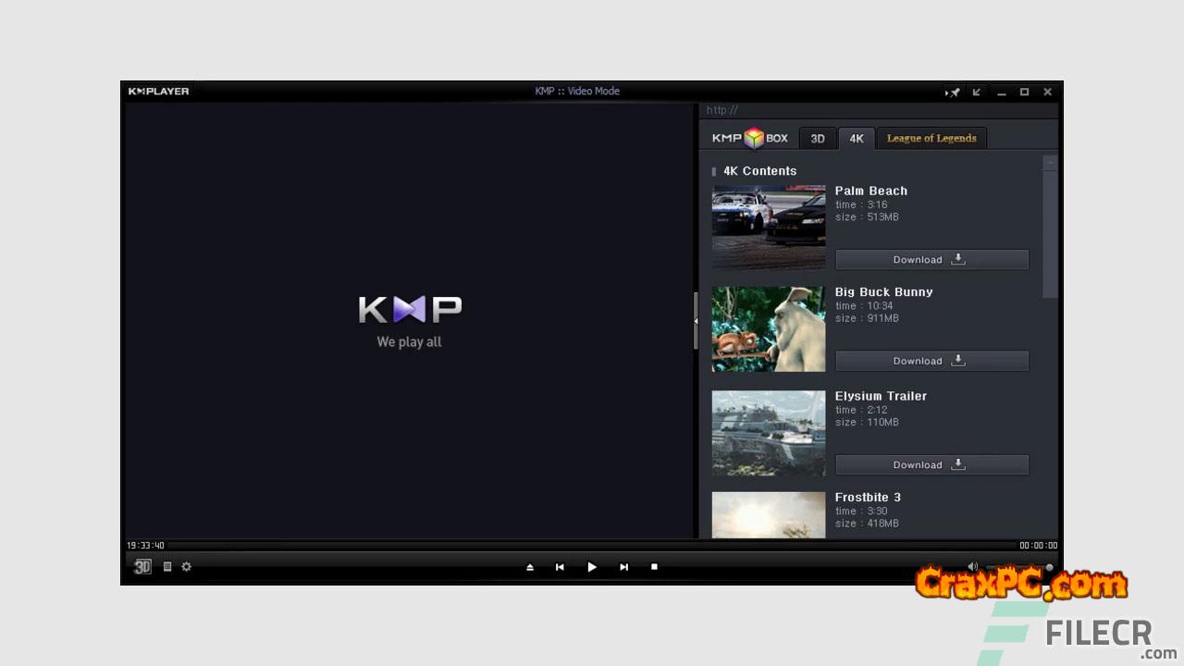Open the League of Legends tab
The height and width of the screenshot is (666, 1184).
tap(931, 138)
